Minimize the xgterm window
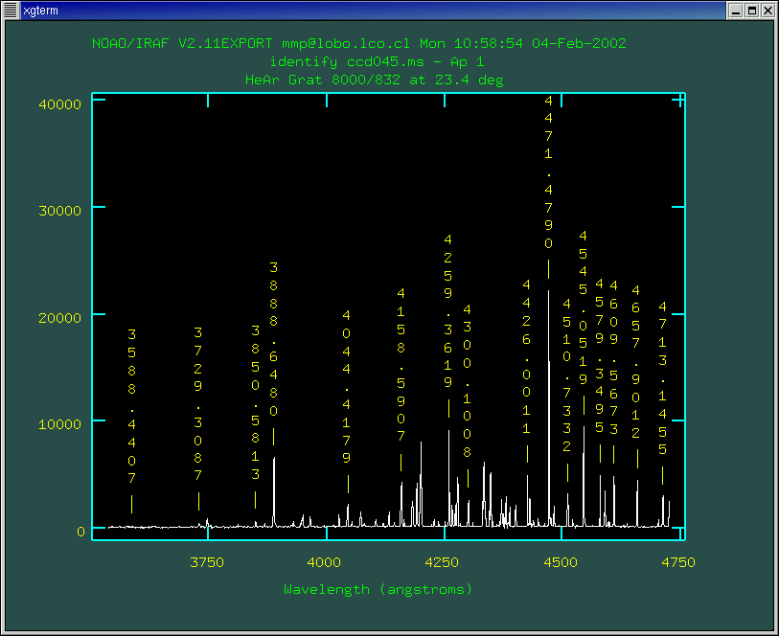Viewport: 779px width, 636px height. (x=735, y=11)
